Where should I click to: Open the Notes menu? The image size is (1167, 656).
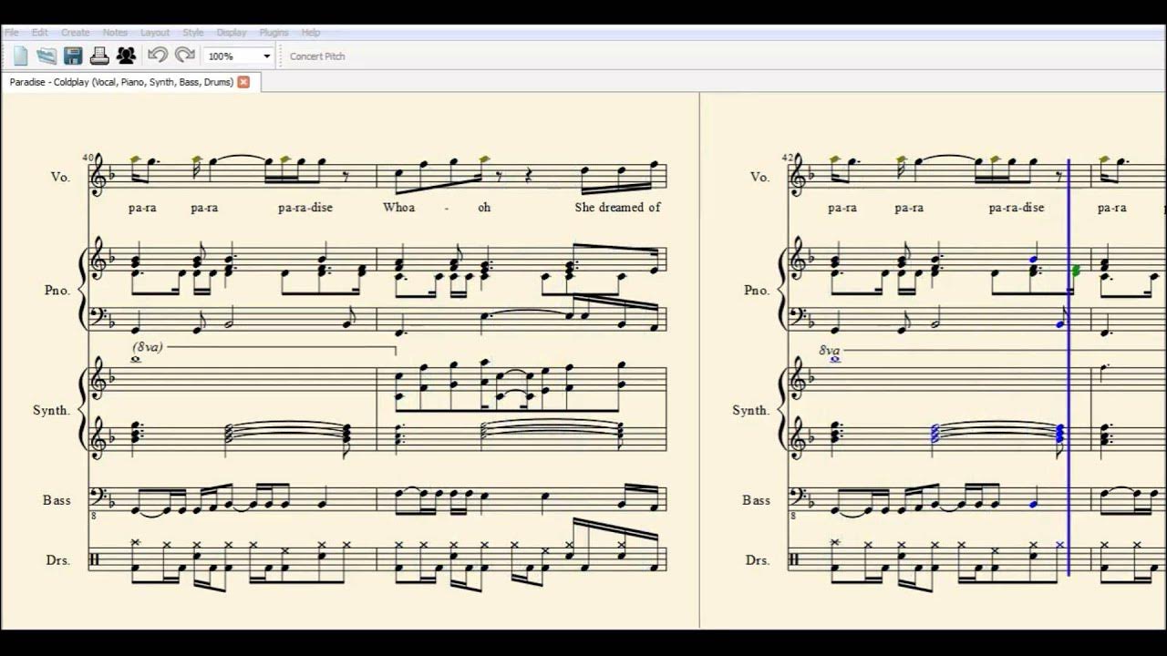[115, 33]
